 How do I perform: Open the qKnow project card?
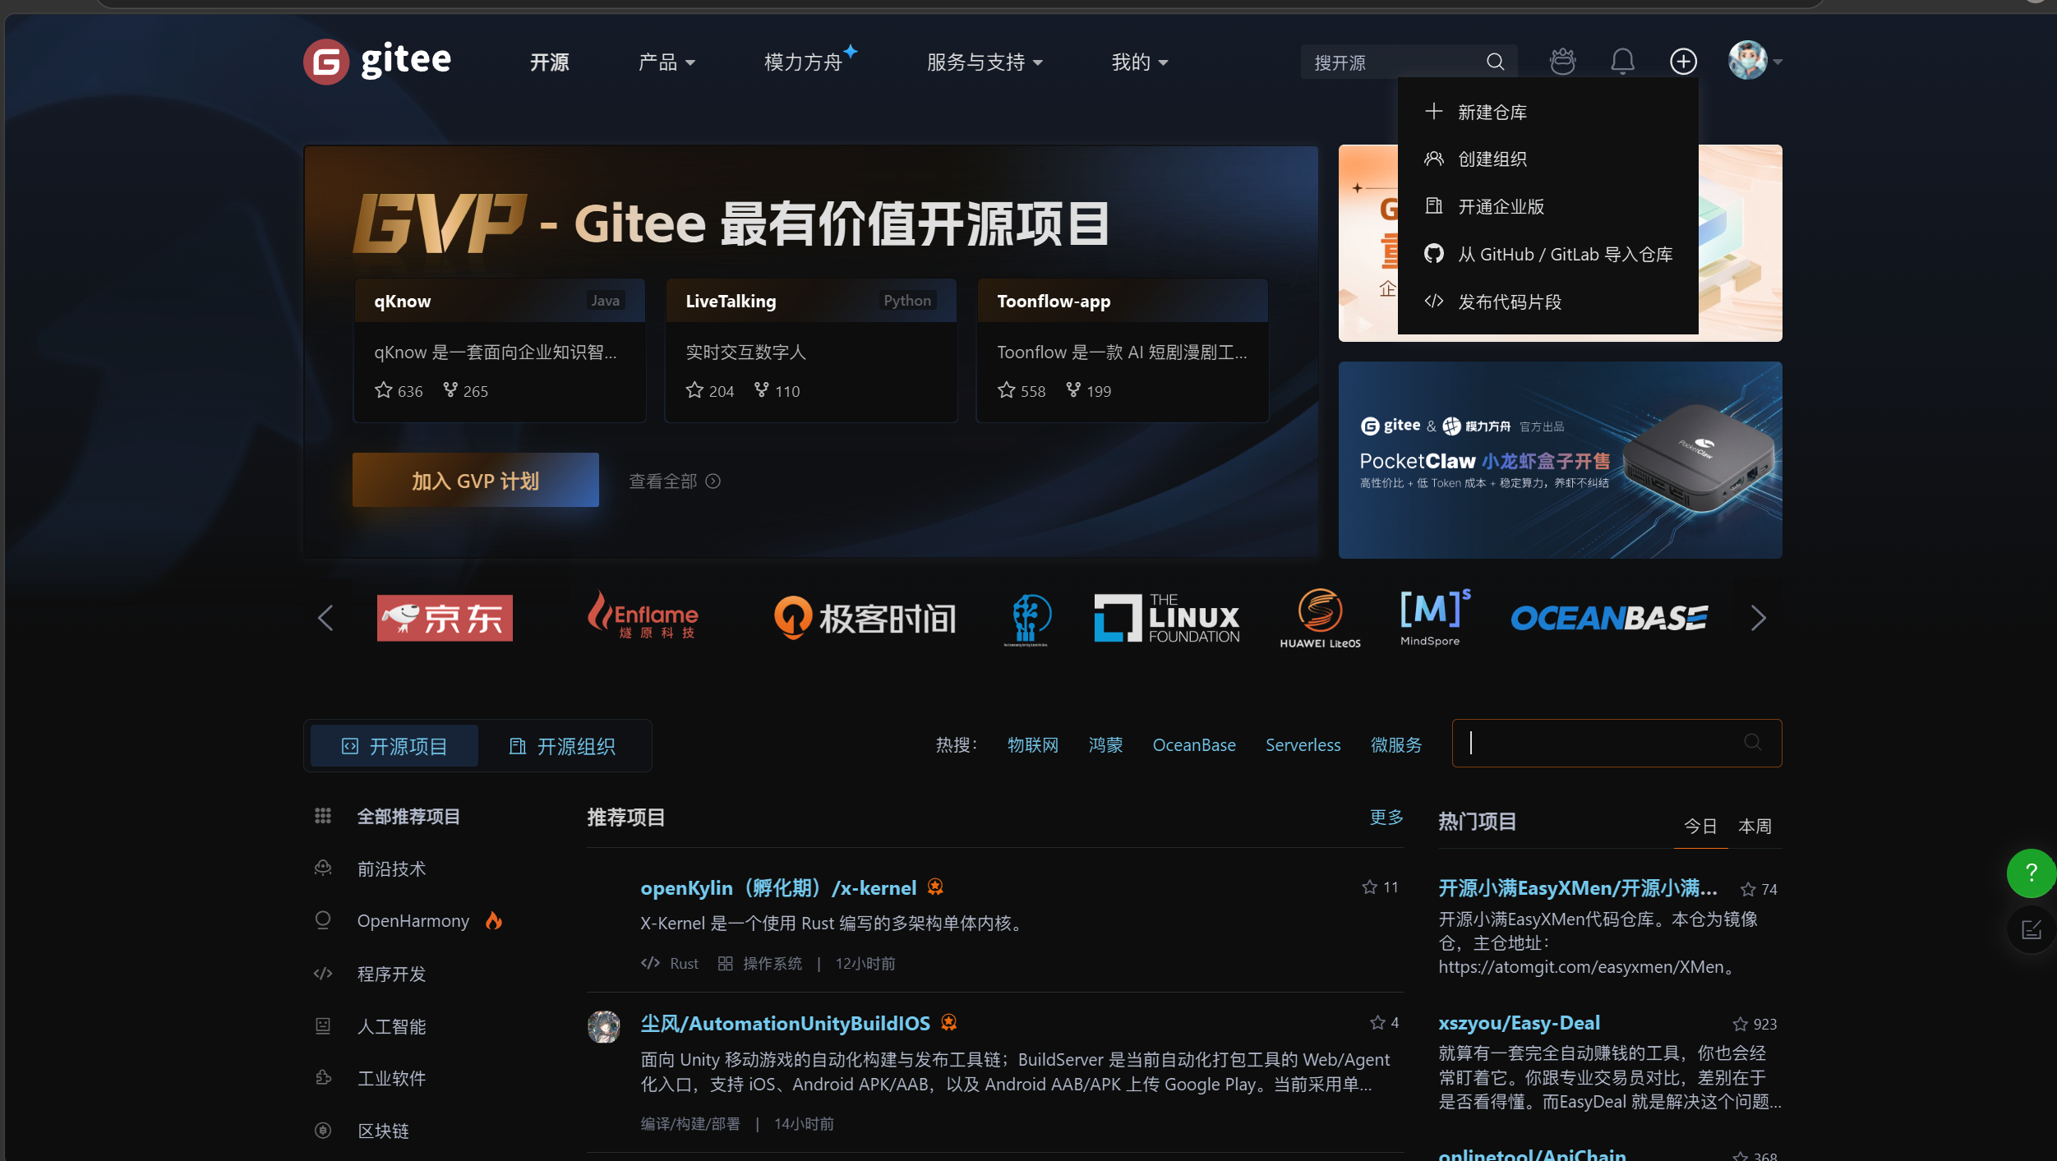(x=499, y=351)
